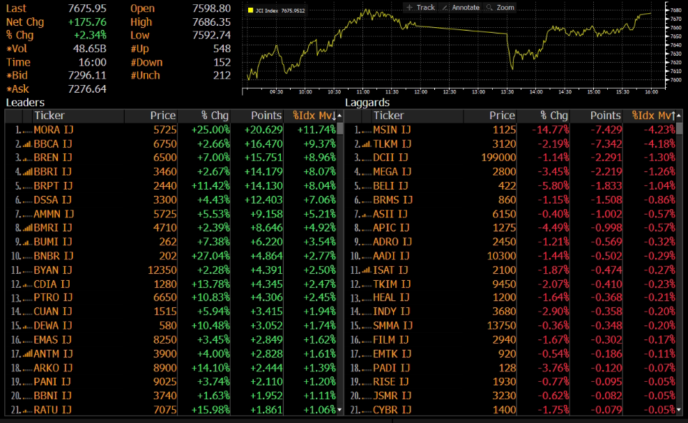688x423 pixels.
Task: Sort Leaders by %Idx Mv column
Action: tap(314, 116)
